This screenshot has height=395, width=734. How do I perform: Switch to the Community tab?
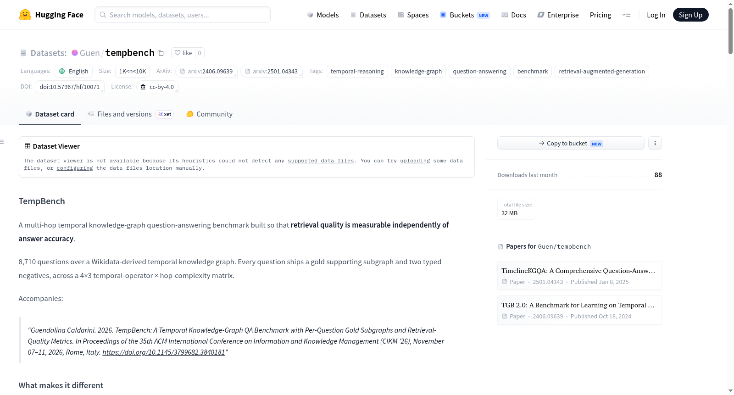tap(209, 114)
